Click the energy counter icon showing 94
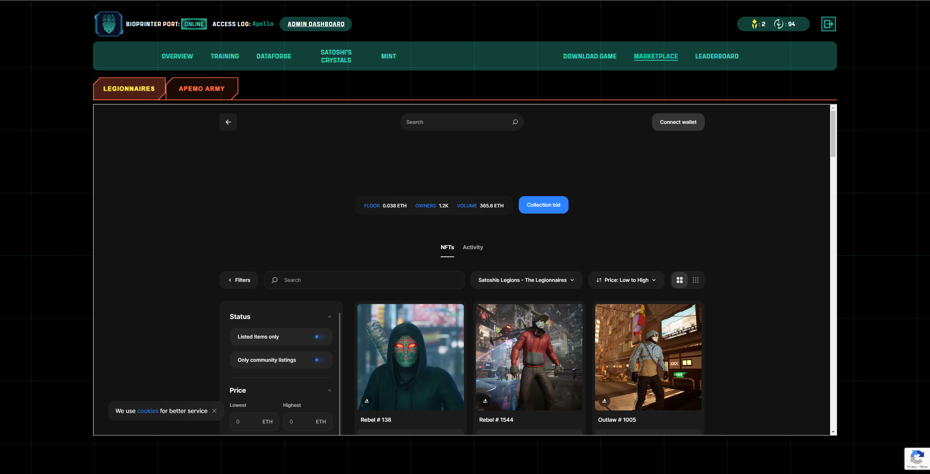930x474 pixels. (x=778, y=24)
